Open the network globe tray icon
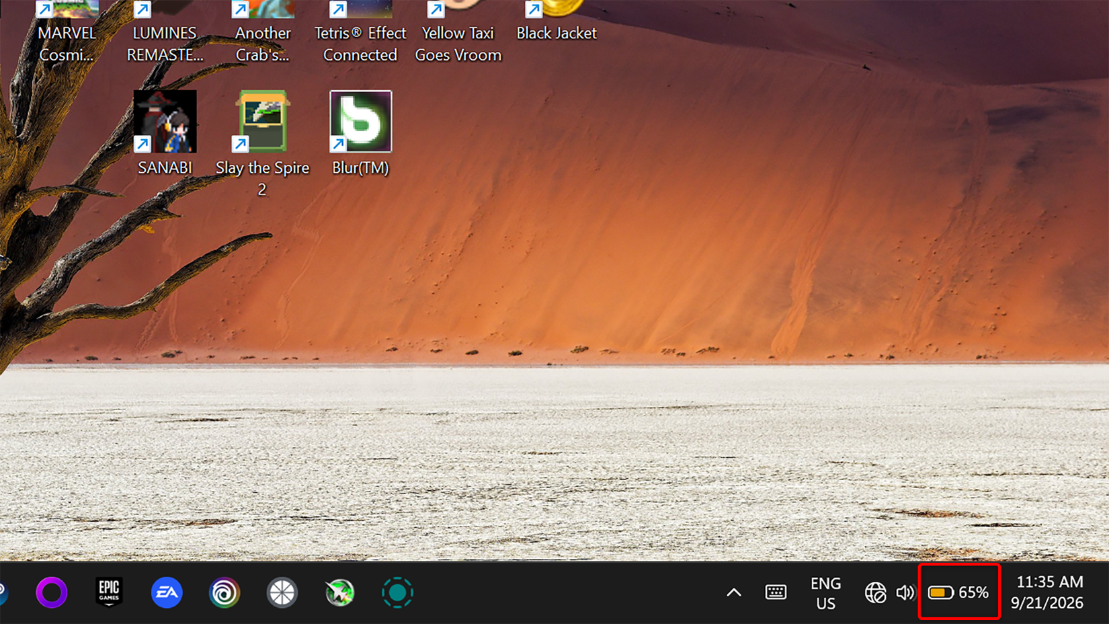1109x624 pixels. point(875,592)
